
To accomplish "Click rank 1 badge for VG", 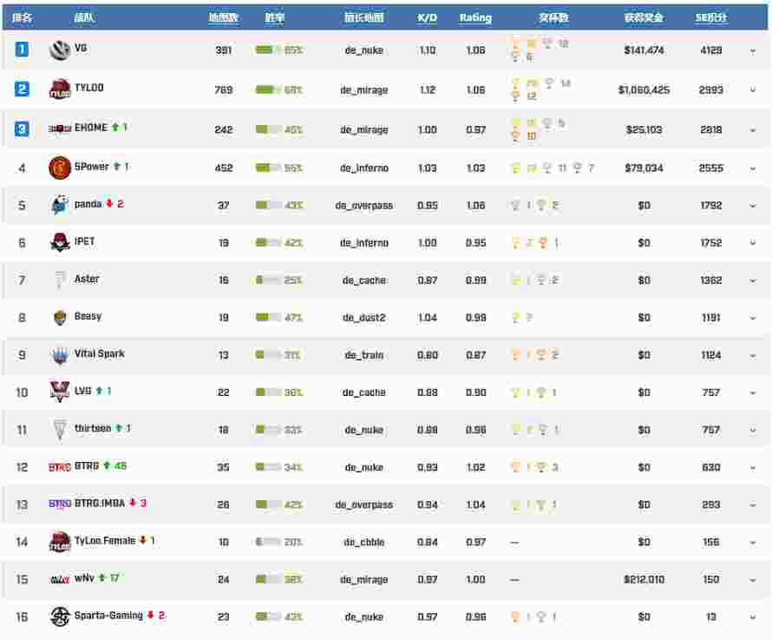I will pyautogui.click(x=22, y=49).
